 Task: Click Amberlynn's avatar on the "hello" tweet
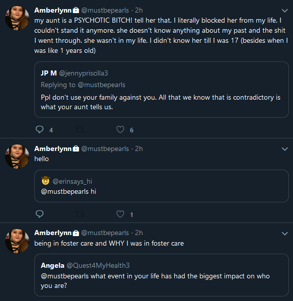(17, 157)
